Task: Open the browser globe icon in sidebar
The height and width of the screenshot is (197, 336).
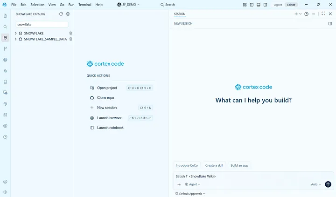Action: point(5,60)
